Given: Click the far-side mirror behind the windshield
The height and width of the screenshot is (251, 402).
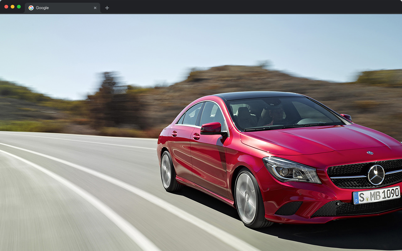Looking at the screenshot, I should click(346, 117).
